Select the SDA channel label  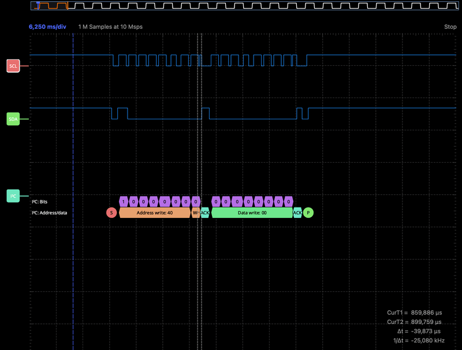point(13,119)
